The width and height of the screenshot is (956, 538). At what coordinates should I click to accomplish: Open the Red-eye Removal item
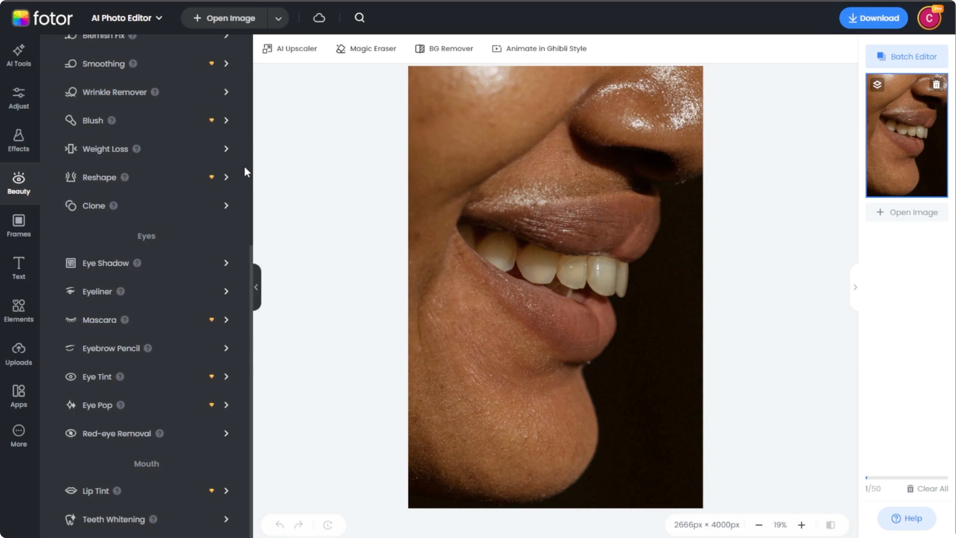[x=147, y=434]
